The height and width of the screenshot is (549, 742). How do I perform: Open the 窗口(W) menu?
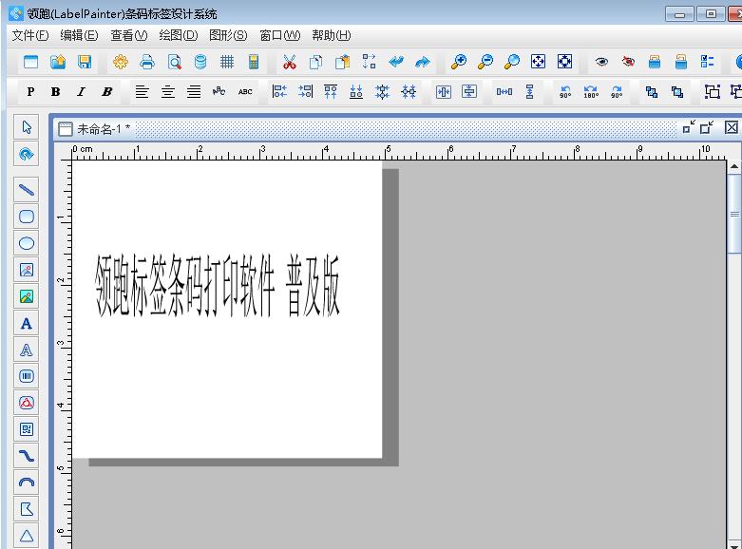coord(279,35)
